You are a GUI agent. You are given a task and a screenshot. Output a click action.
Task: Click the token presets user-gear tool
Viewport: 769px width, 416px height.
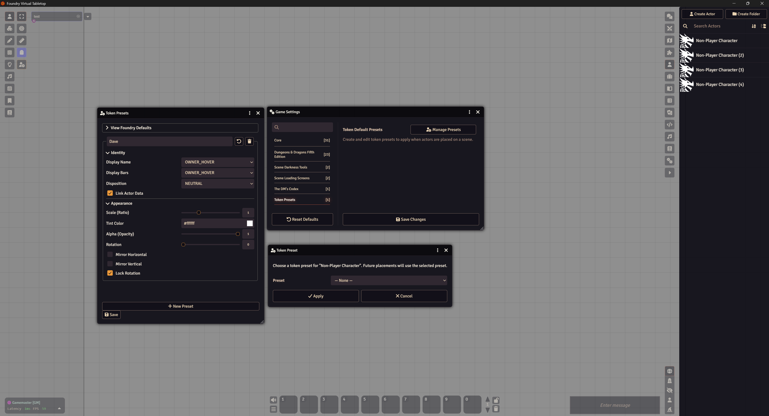22,64
